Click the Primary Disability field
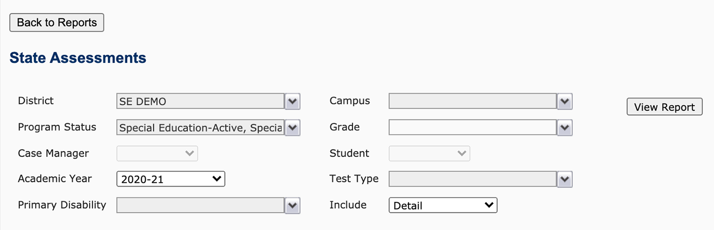This screenshot has width=714, height=230. [x=200, y=206]
